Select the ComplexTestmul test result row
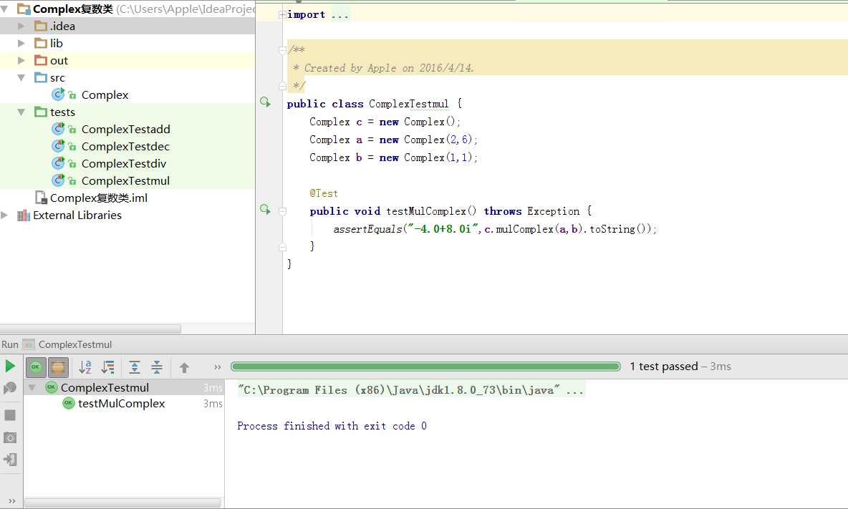 [x=124, y=387]
